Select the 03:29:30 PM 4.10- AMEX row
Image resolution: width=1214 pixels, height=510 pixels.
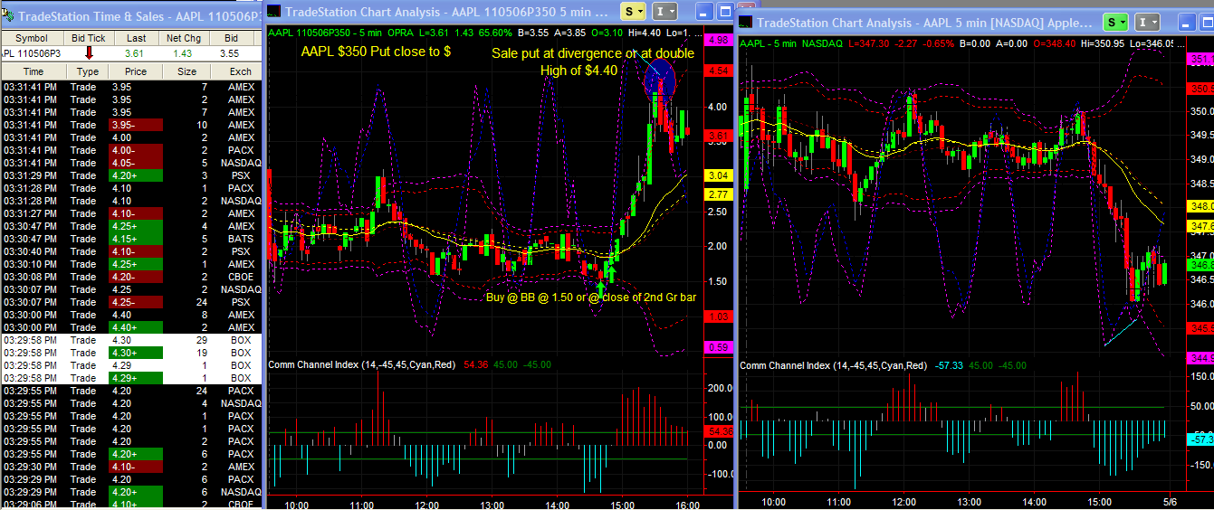131,467
